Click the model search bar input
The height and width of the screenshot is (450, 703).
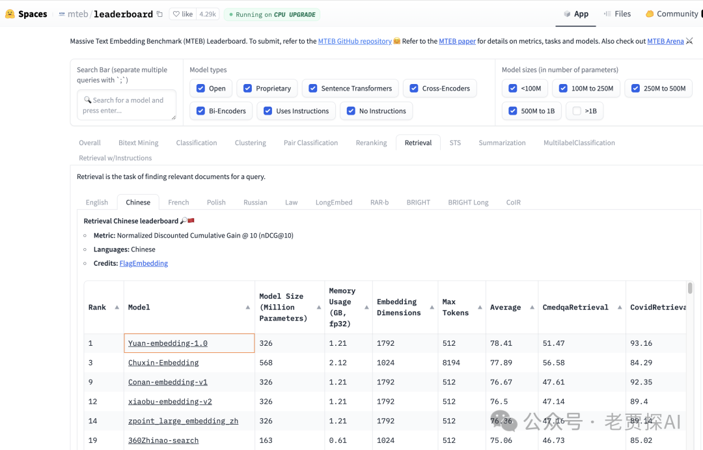(126, 105)
